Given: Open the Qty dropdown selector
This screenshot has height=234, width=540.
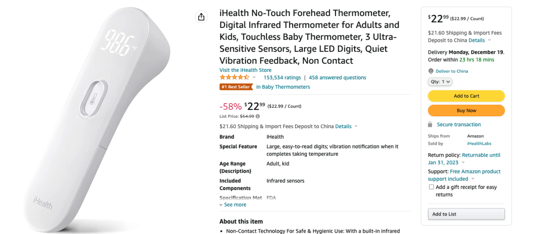Looking at the screenshot, I should point(440,82).
